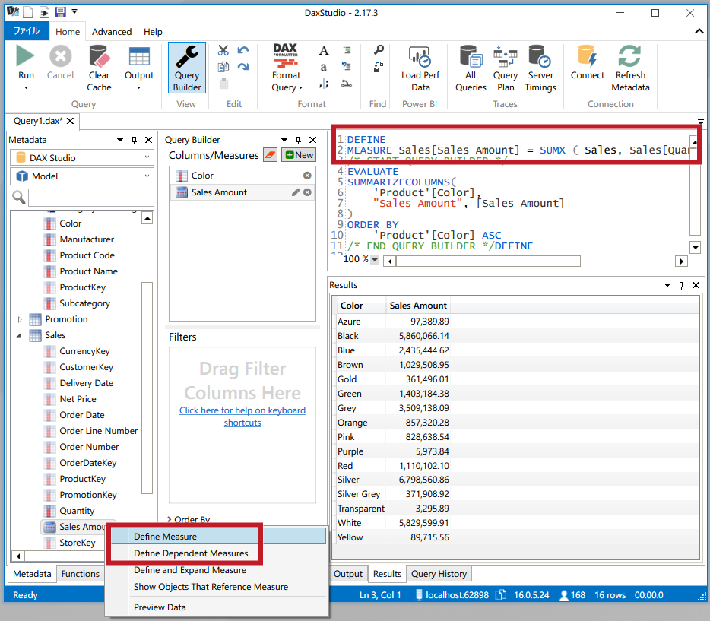Pin the Metadata panel
This screenshot has width=710, height=621.
(x=134, y=140)
